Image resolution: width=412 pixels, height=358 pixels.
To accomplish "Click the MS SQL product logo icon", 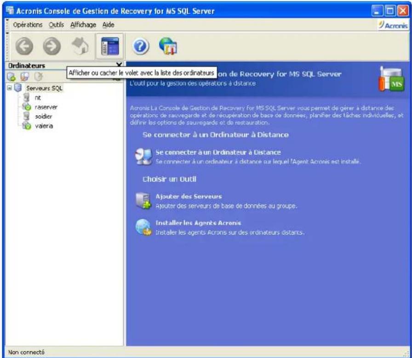I will [391, 79].
